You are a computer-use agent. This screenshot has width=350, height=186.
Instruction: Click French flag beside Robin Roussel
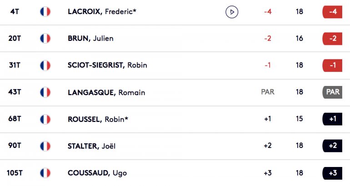[x=45, y=119]
